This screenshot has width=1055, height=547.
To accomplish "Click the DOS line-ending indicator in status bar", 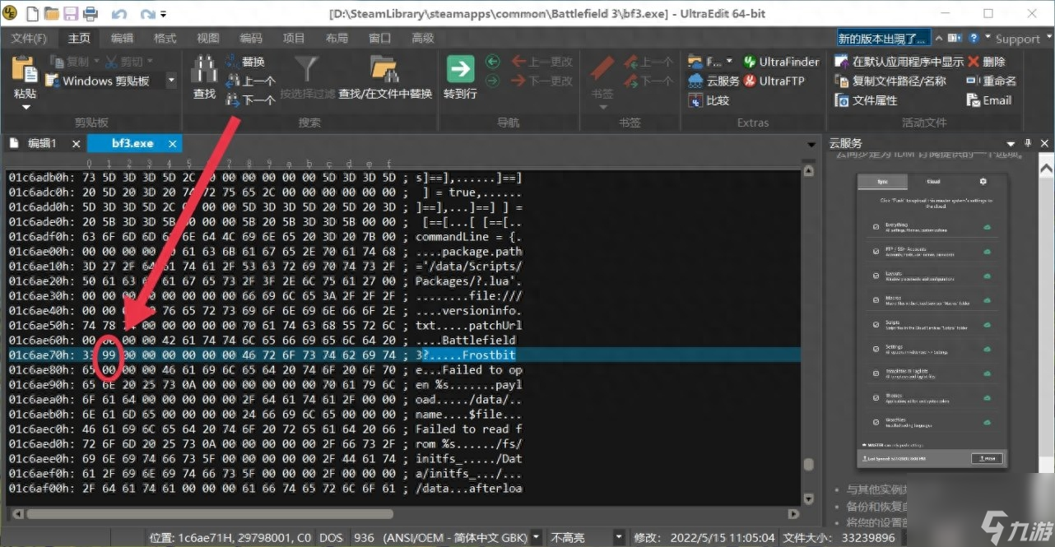I will point(331,537).
